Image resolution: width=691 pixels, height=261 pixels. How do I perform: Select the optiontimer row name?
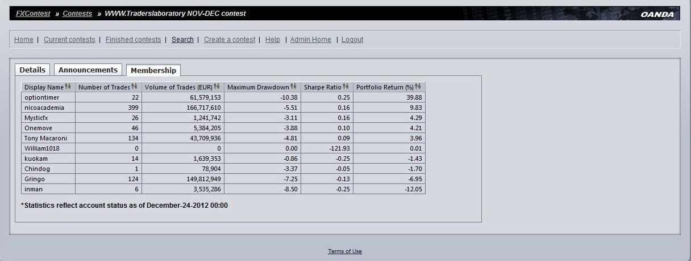click(41, 97)
